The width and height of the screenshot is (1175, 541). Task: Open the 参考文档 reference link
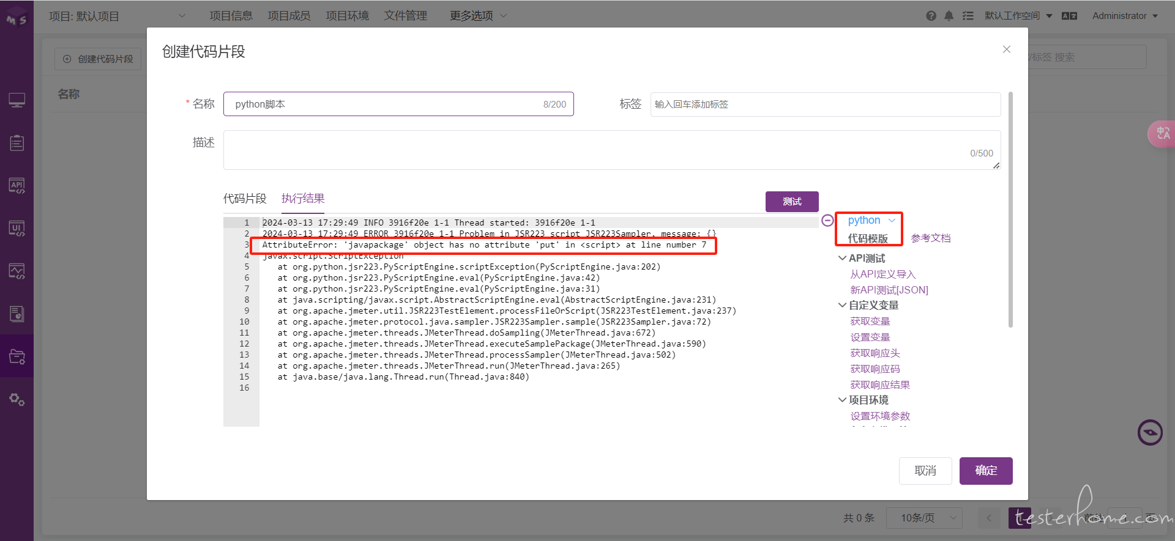click(x=931, y=238)
